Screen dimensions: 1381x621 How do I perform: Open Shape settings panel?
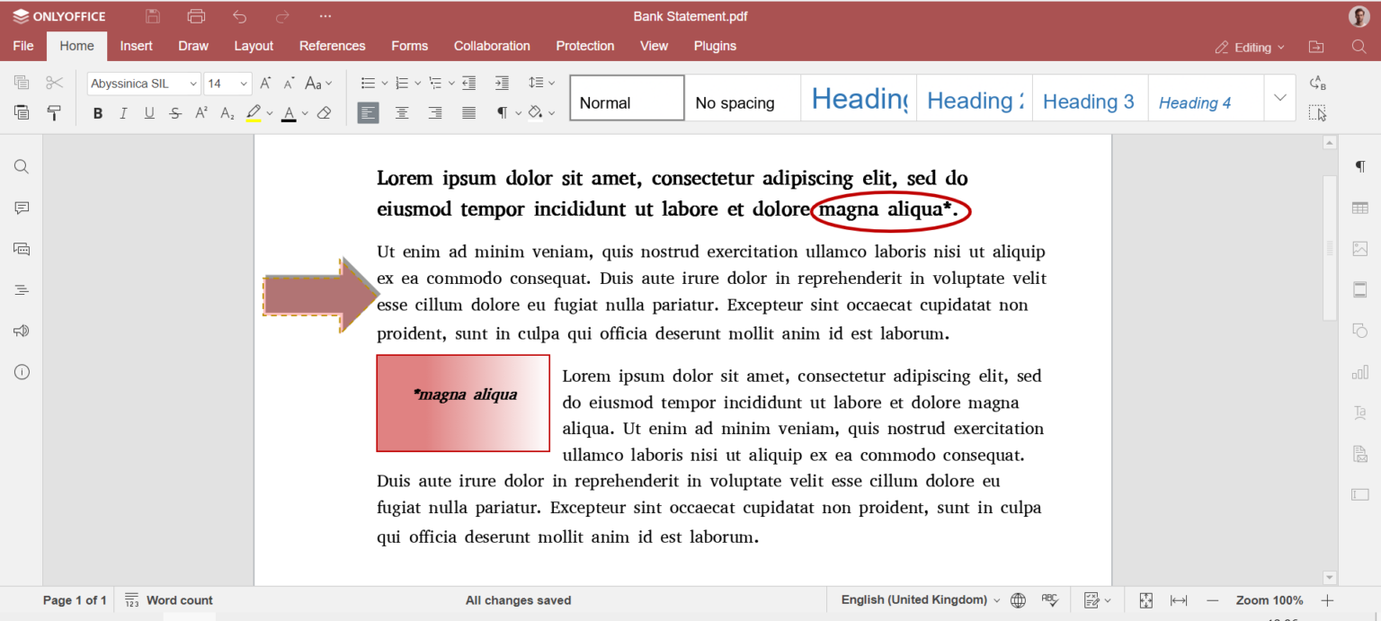click(x=1359, y=330)
